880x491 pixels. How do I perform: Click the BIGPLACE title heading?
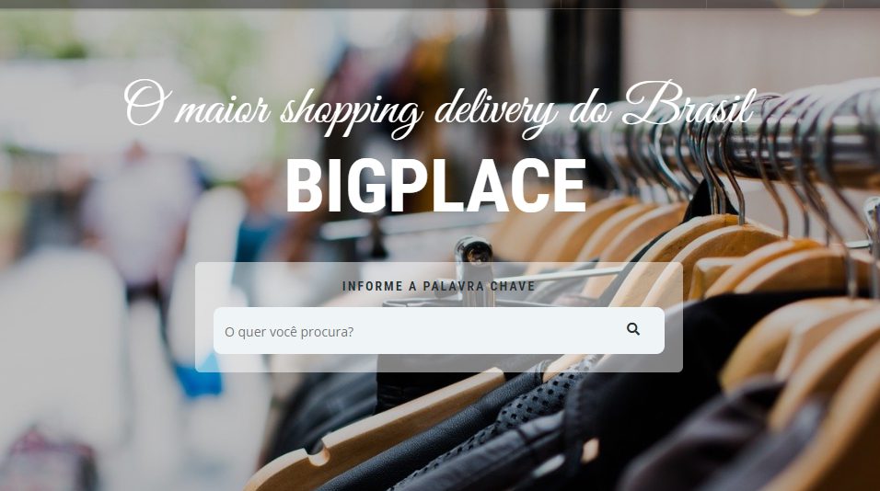point(436,186)
